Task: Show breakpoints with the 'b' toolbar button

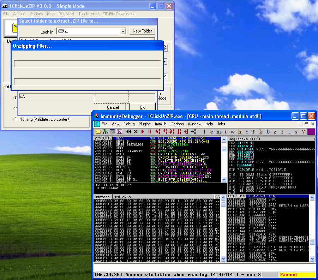Action: pos(268,132)
